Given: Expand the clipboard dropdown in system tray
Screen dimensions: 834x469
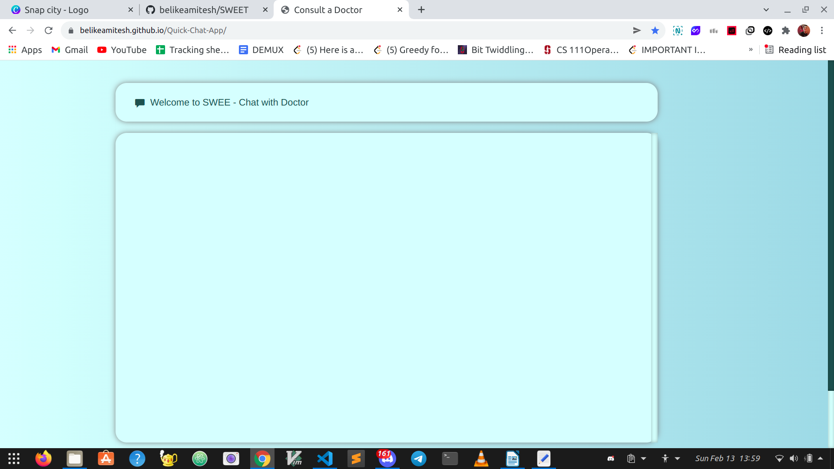Looking at the screenshot, I should tap(644, 459).
